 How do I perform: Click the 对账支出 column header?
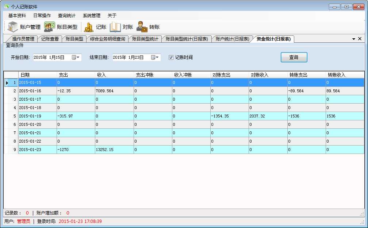pyautogui.click(x=230, y=75)
